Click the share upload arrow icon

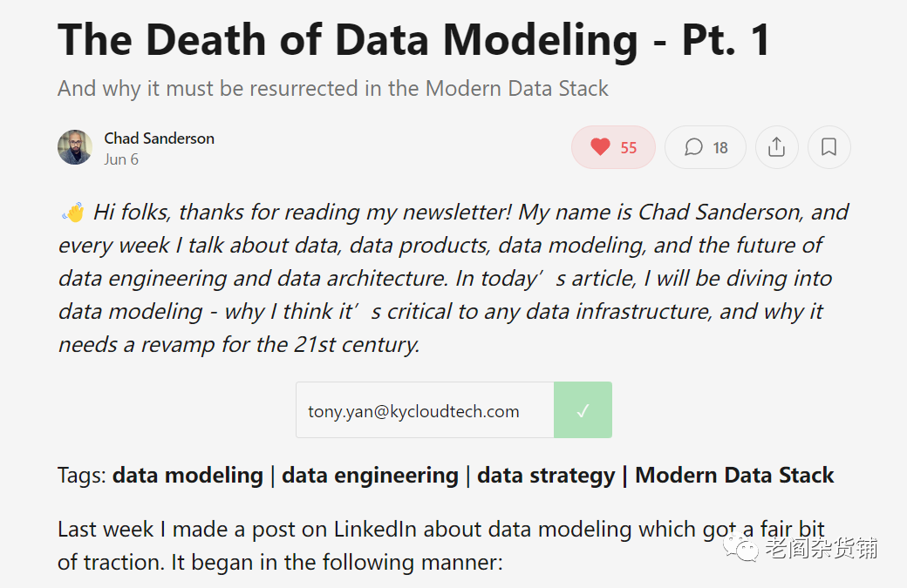[776, 147]
